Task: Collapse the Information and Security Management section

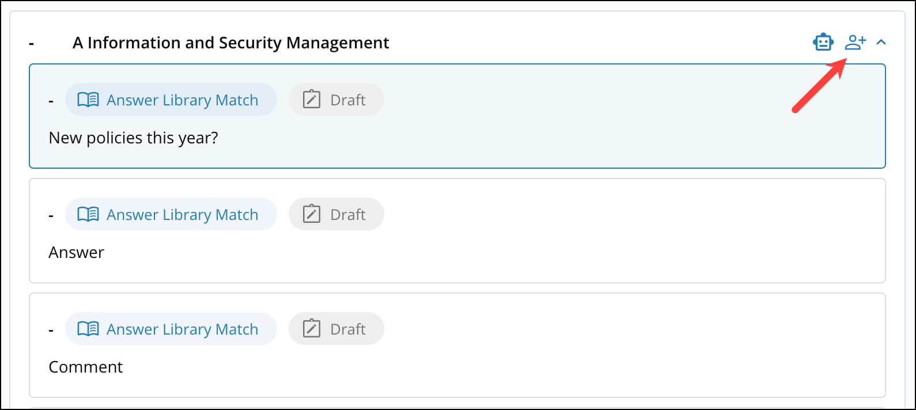Action: pyautogui.click(x=881, y=41)
